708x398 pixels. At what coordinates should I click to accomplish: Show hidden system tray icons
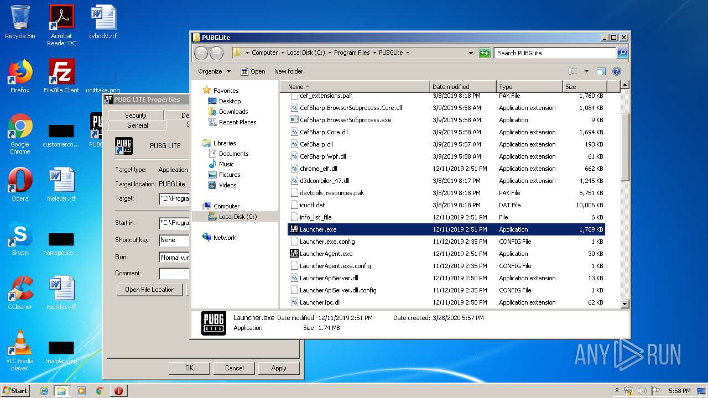point(617,391)
